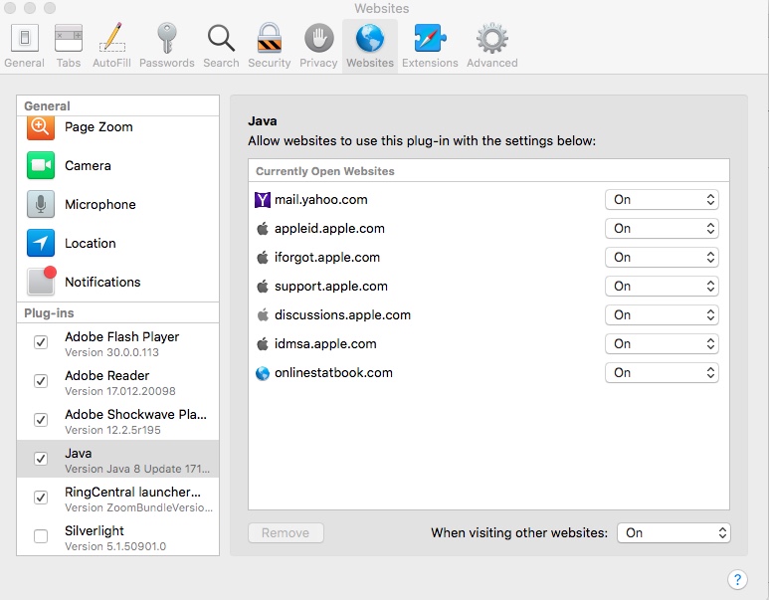Select Location label in sidebar
This screenshot has height=600, width=769.
click(x=91, y=244)
